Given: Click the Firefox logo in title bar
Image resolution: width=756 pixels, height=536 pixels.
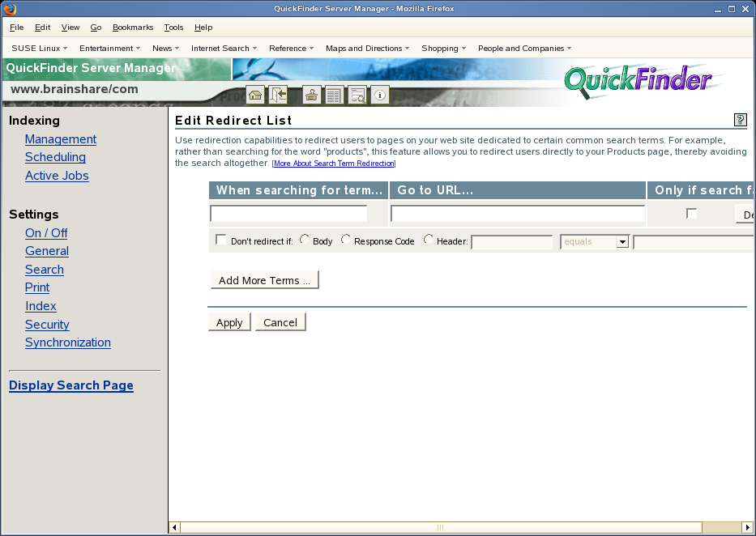Looking at the screenshot, I should (x=10, y=9).
